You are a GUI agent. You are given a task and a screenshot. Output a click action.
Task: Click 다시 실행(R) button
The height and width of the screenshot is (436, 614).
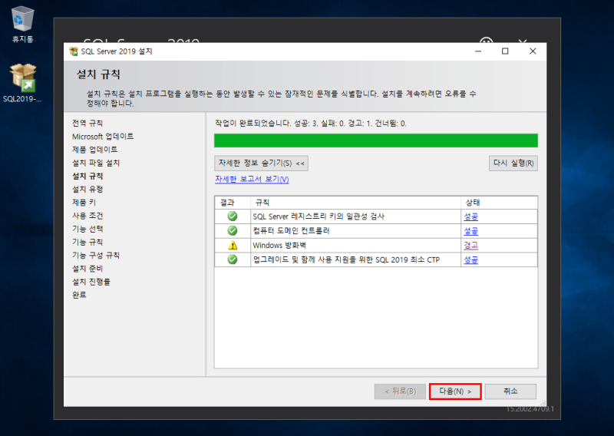513,163
